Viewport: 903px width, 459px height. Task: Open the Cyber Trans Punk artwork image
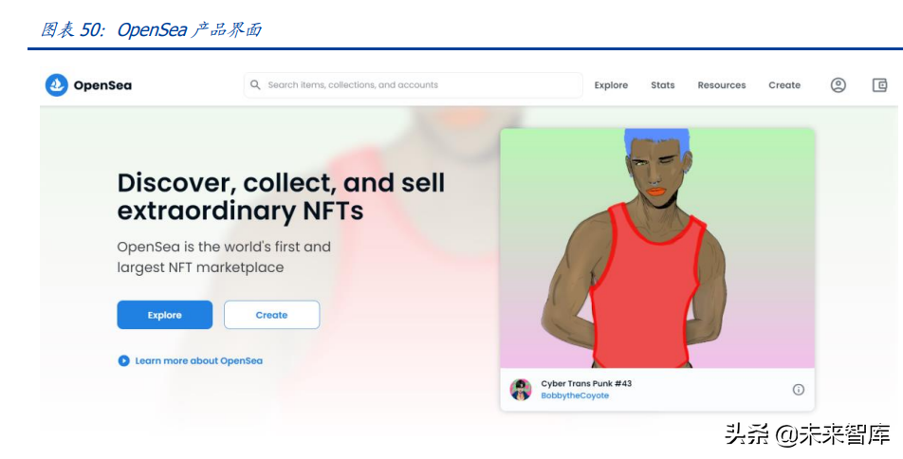click(656, 248)
